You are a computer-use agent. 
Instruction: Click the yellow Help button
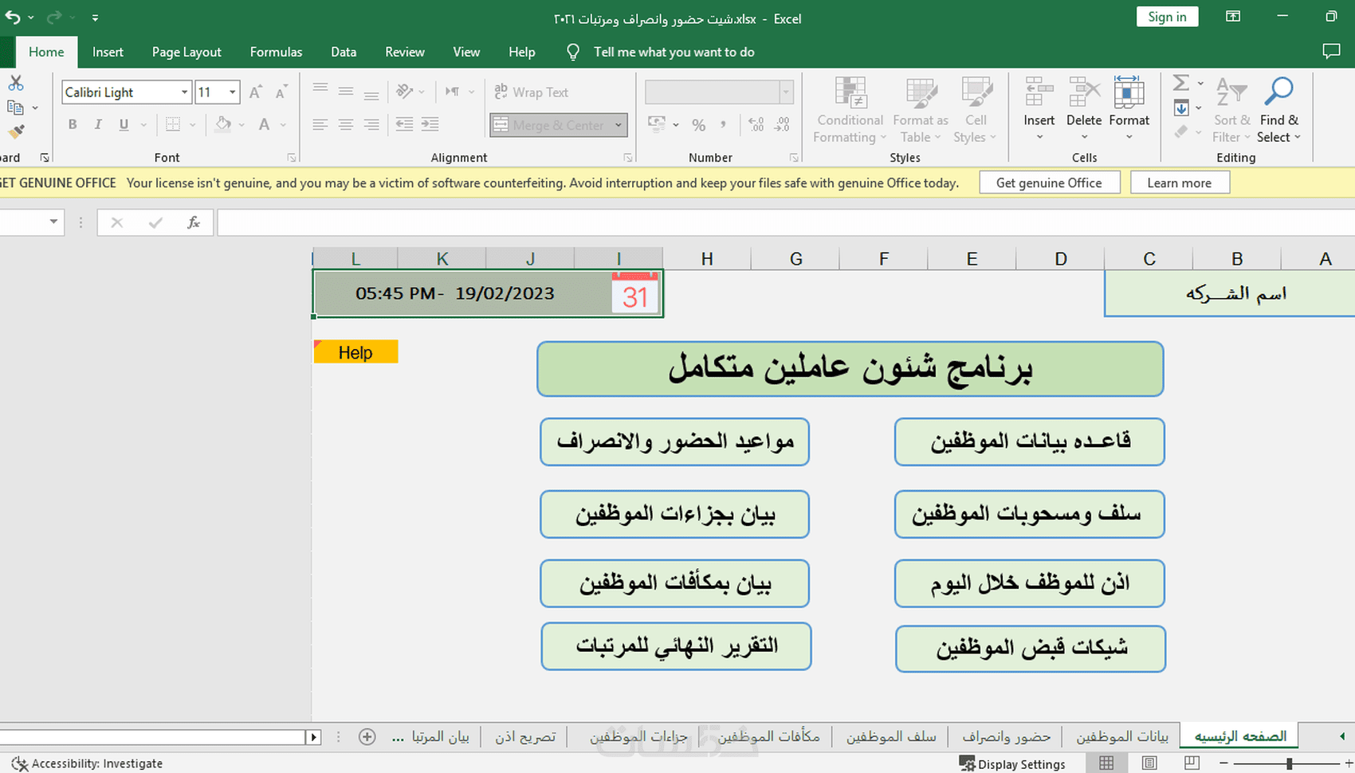click(355, 352)
